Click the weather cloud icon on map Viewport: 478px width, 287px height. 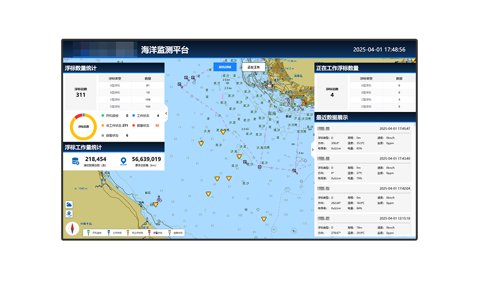69,204
